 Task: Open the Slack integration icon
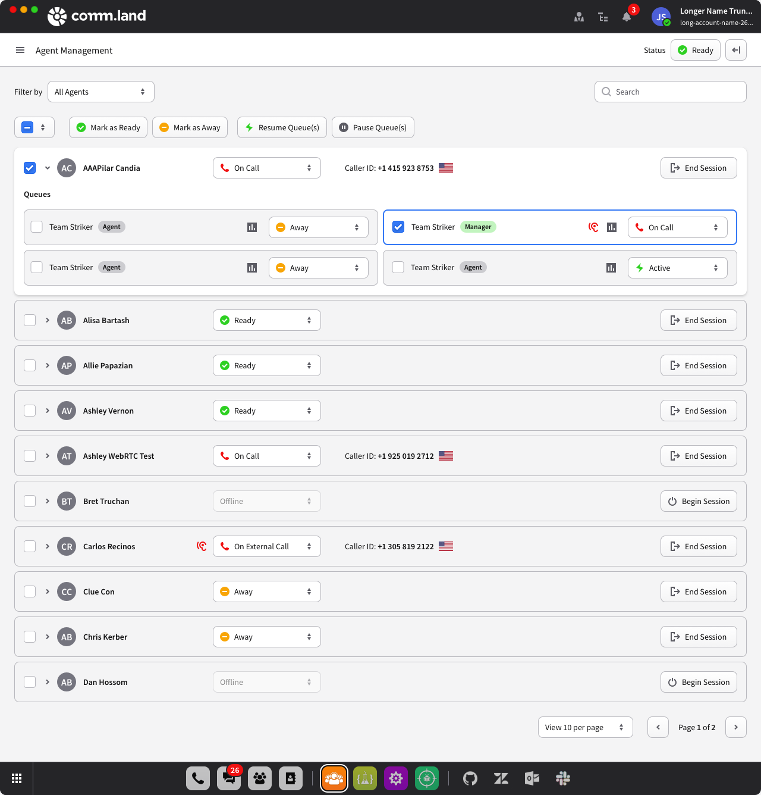point(563,778)
